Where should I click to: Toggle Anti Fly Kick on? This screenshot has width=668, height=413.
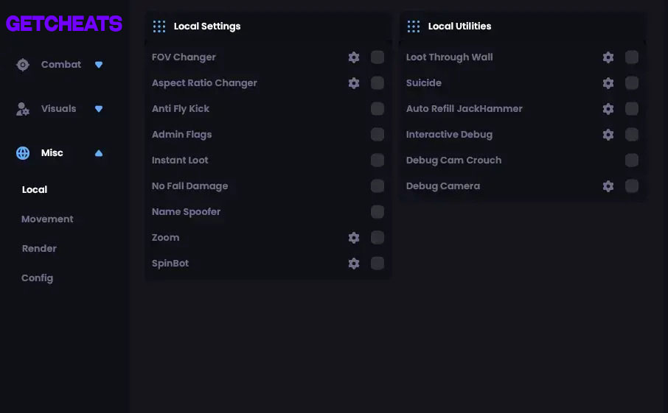click(x=377, y=108)
